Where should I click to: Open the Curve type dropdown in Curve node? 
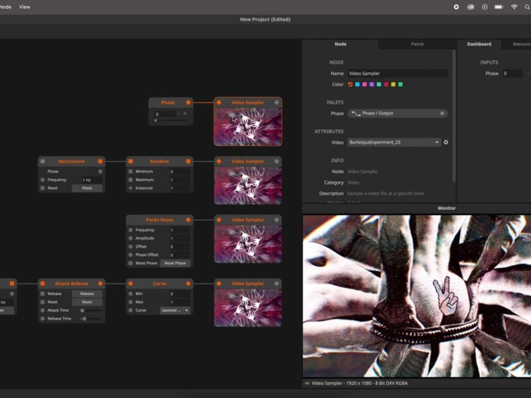175,310
